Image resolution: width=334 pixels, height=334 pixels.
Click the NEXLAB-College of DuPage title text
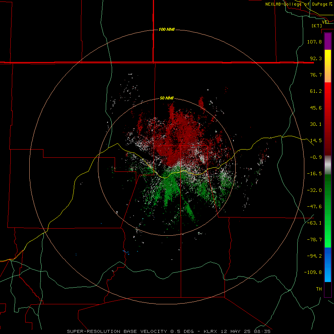coord(298,4)
